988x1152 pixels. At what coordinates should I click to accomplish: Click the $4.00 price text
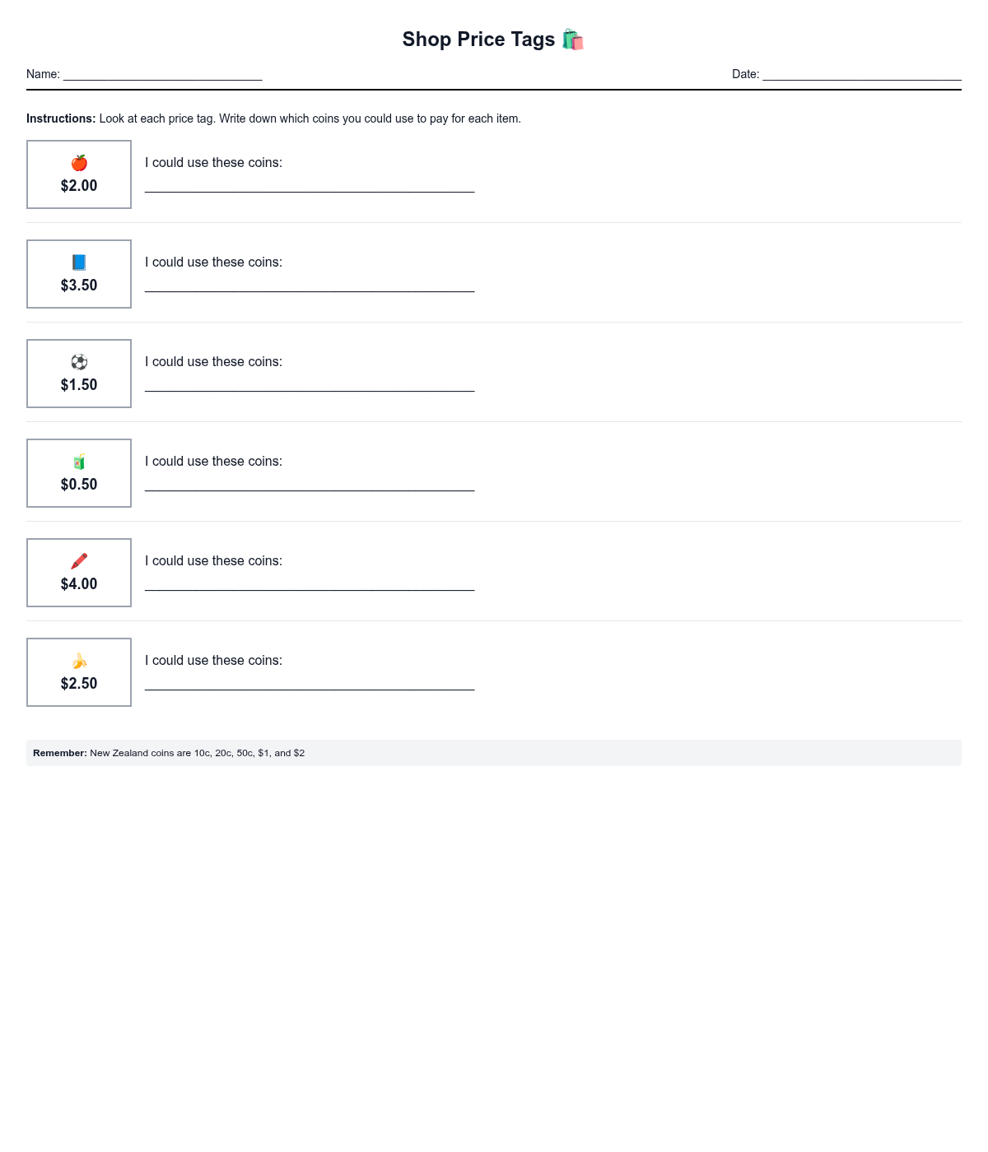79,584
